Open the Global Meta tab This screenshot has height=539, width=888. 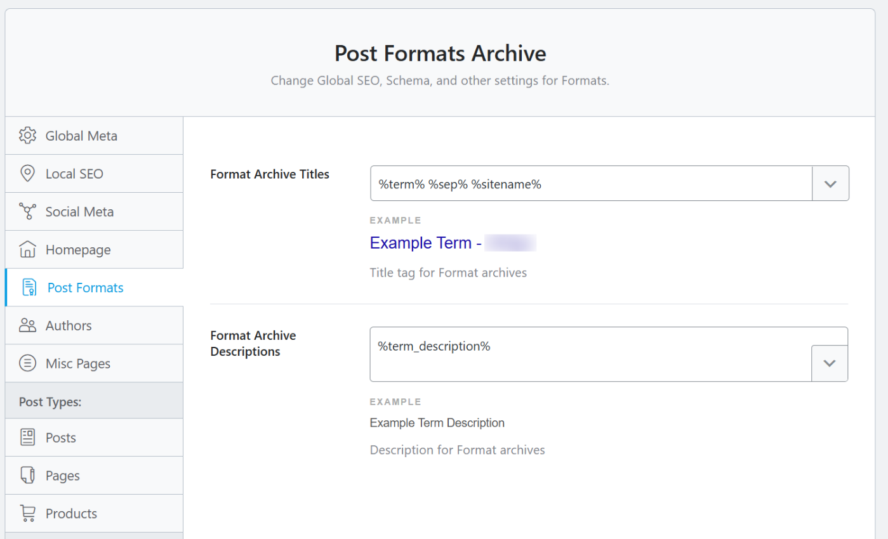pos(94,136)
